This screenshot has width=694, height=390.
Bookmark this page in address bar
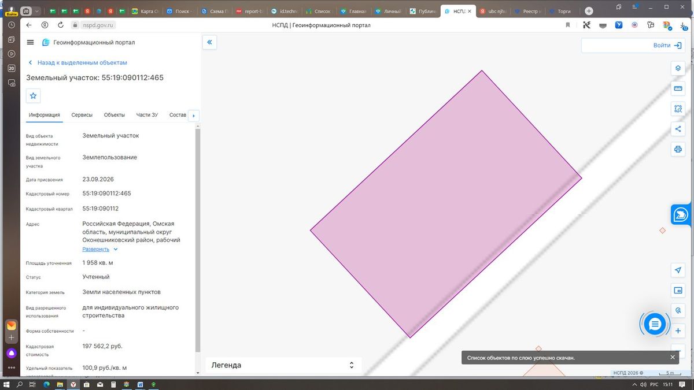pos(568,25)
